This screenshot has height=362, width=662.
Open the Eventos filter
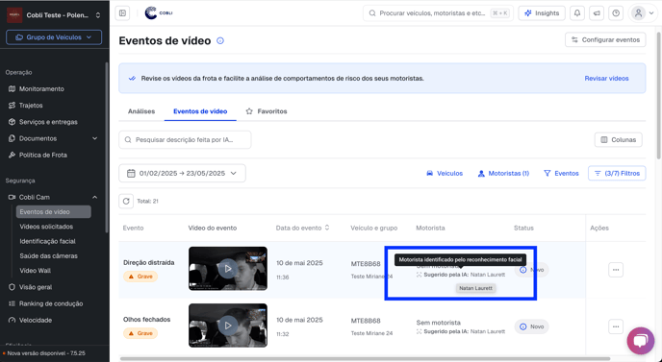click(561, 173)
